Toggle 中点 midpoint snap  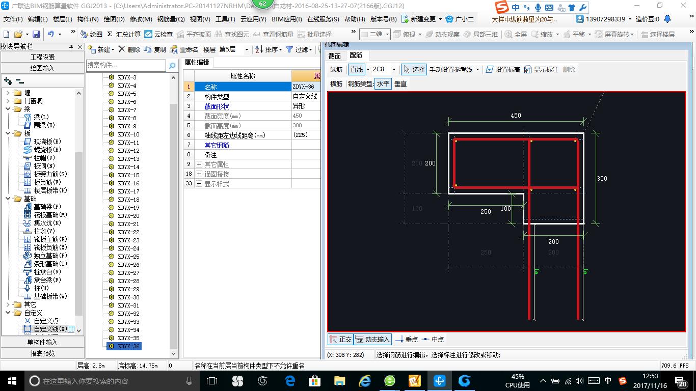(432, 339)
